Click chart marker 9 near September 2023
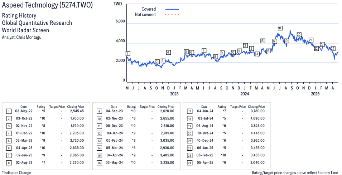 click(x=222, y=53)
